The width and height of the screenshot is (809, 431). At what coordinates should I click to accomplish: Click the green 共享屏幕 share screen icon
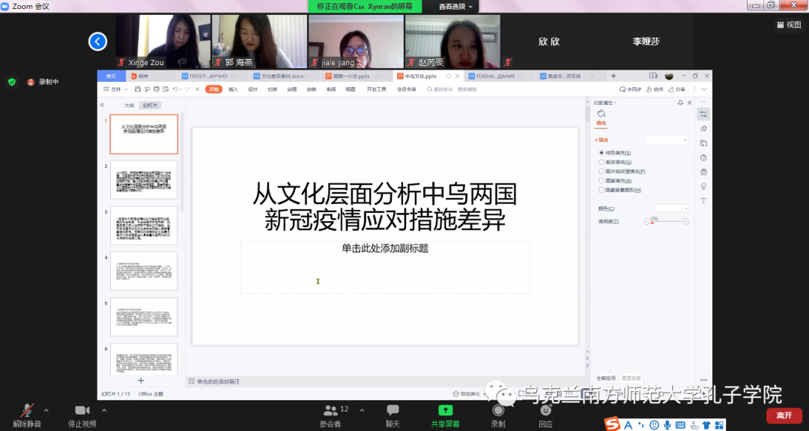(445, 410)
